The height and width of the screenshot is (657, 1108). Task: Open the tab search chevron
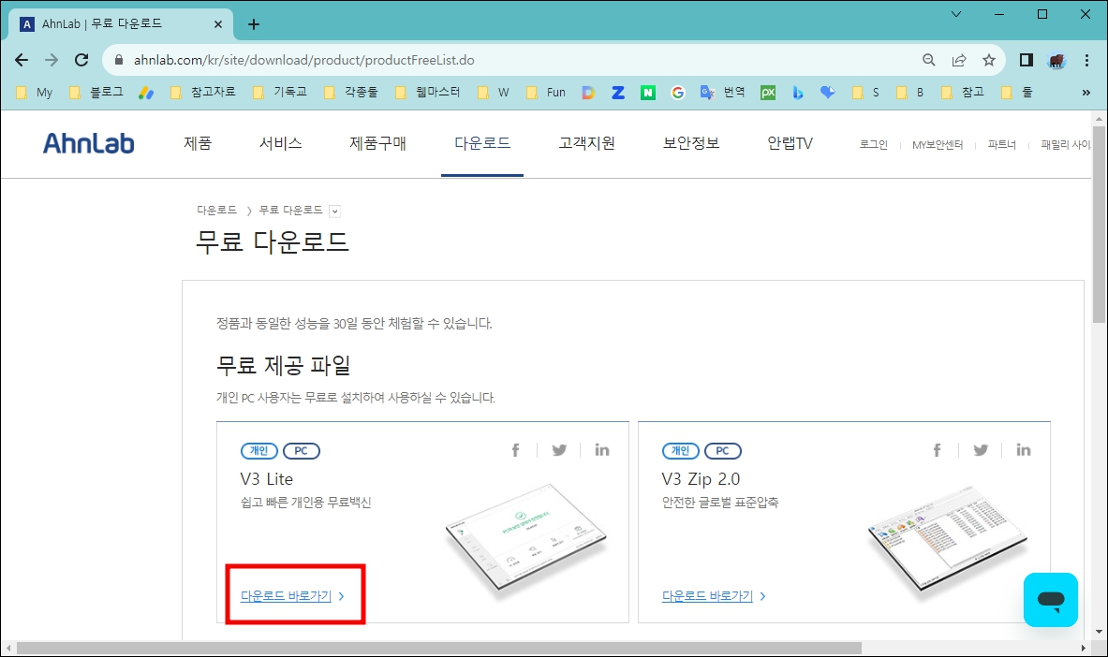click(955, 14)
